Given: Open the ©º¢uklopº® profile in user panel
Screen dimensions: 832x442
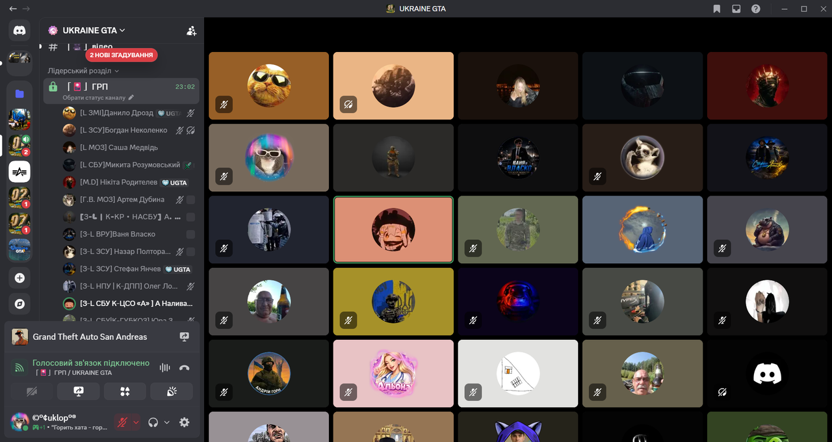Looking at the screenshot, I should (x=60, y=422).
